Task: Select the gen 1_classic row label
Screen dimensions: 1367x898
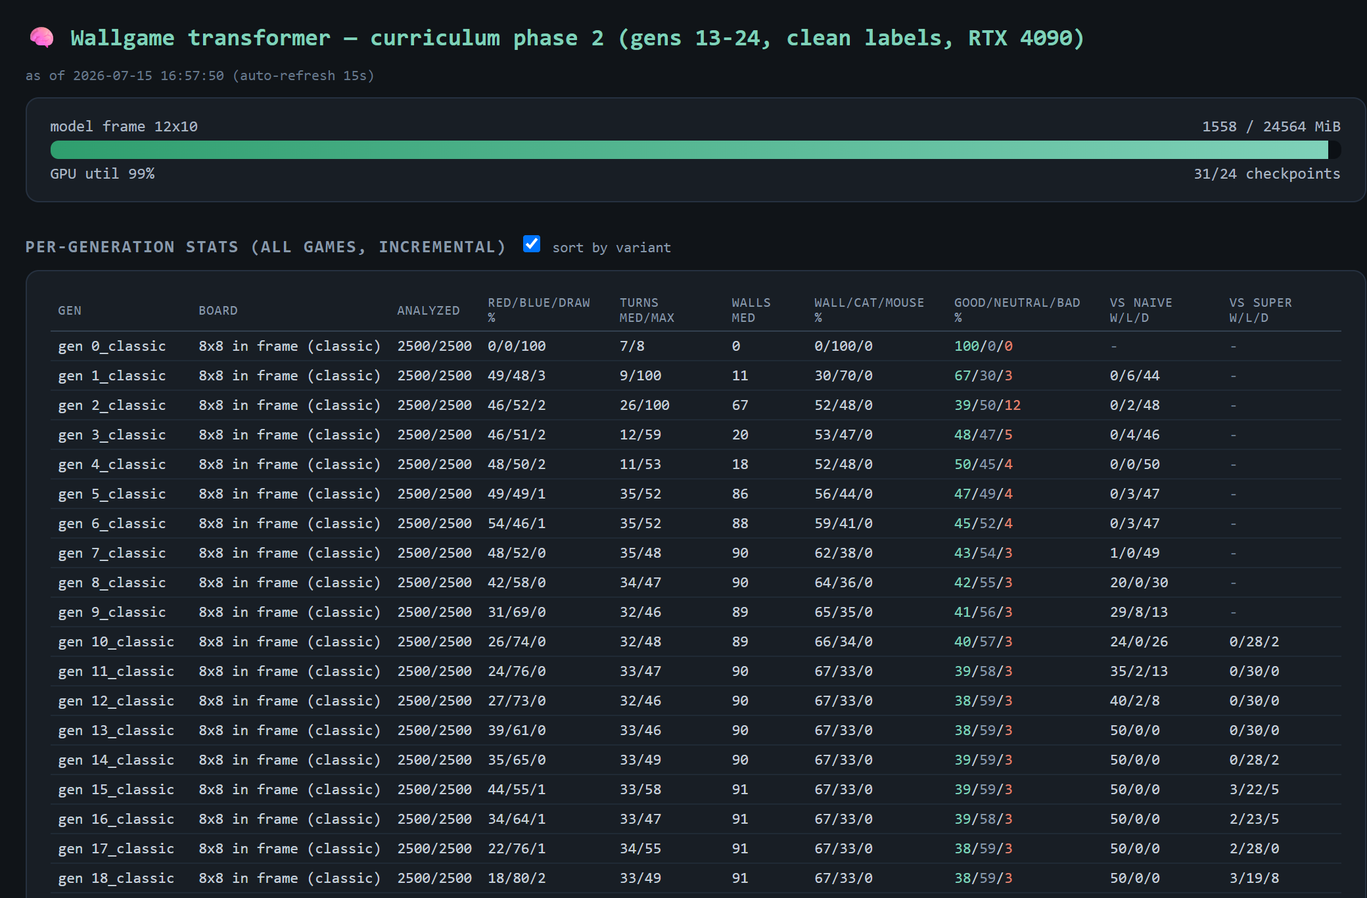Action: [x=112, y=376]
